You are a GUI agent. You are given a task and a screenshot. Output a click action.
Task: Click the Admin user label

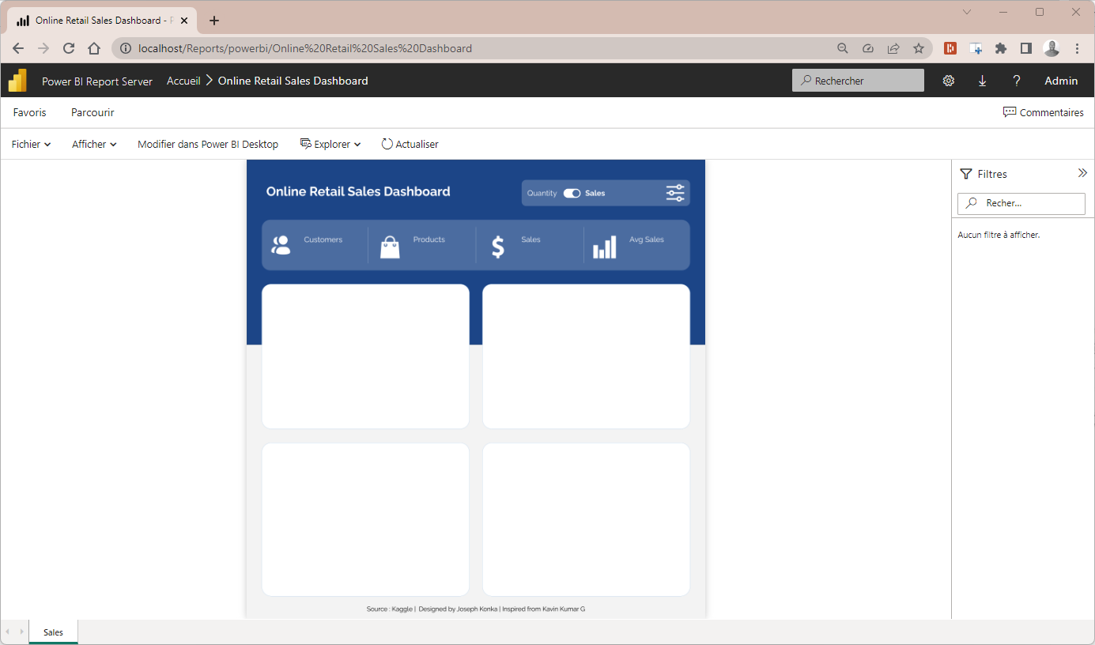click(1061, 81)
